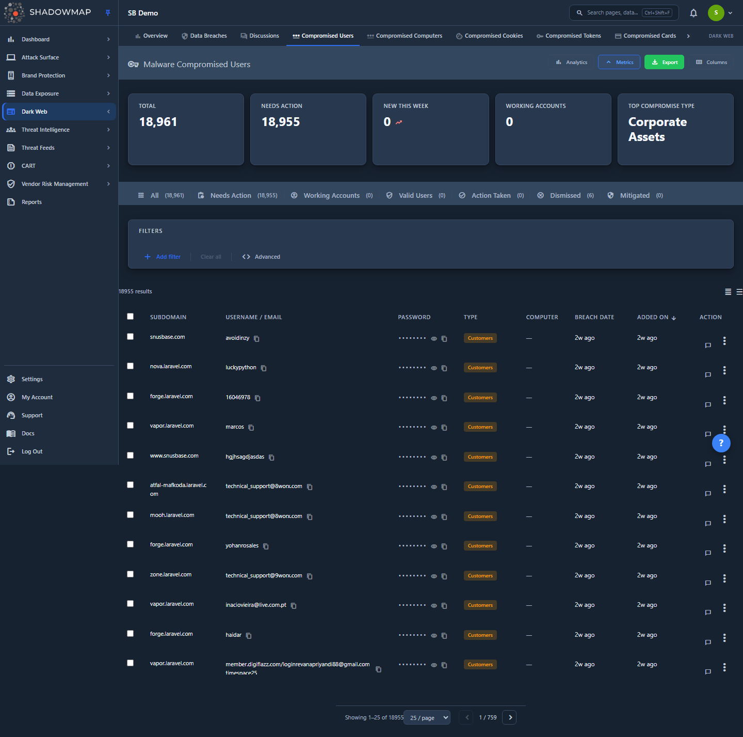Filter by Dismissed status
743x737 pixels.
pyautogui.click(x=566, y=196)
